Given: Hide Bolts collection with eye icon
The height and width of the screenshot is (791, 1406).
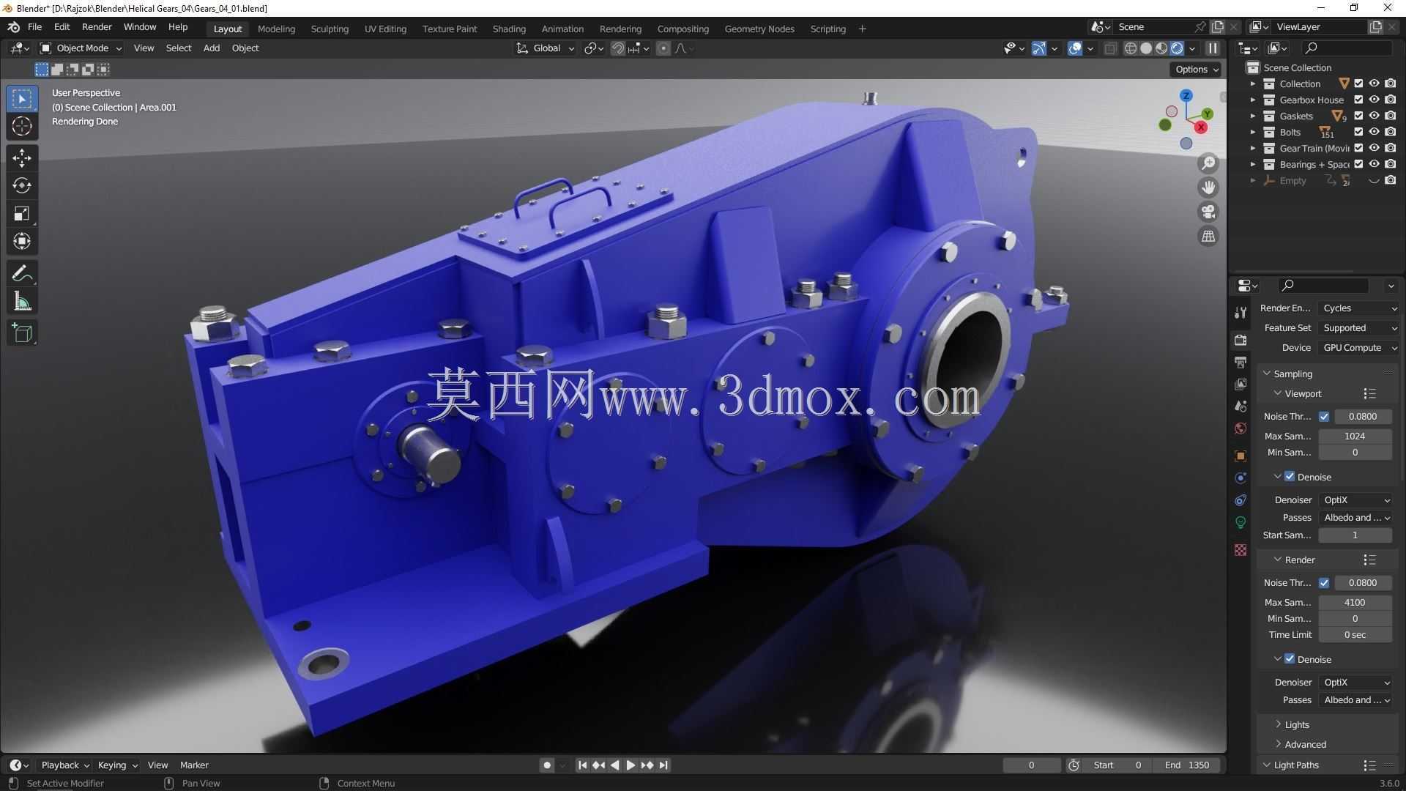Looking at the screenshot, I should pos(1374,132).
